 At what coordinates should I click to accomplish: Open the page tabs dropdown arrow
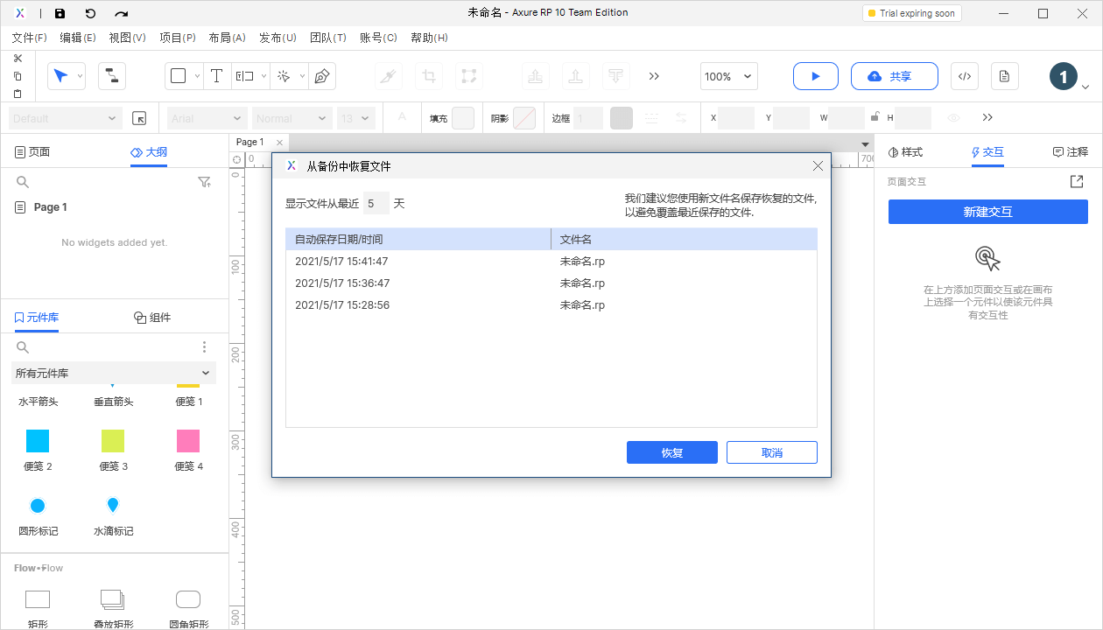[865, 144]
